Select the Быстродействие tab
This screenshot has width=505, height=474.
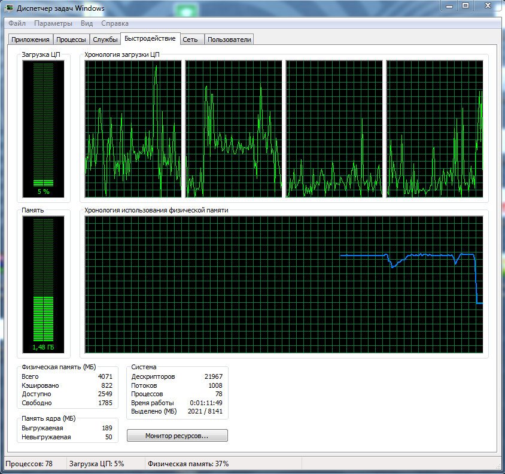150,38
